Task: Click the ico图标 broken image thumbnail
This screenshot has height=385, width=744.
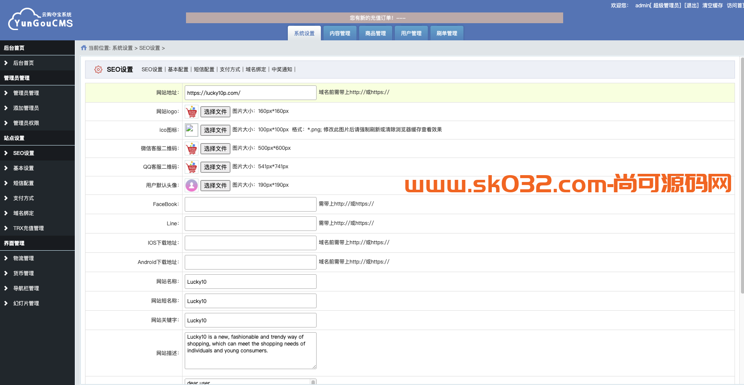Action: tap(192, 130)
